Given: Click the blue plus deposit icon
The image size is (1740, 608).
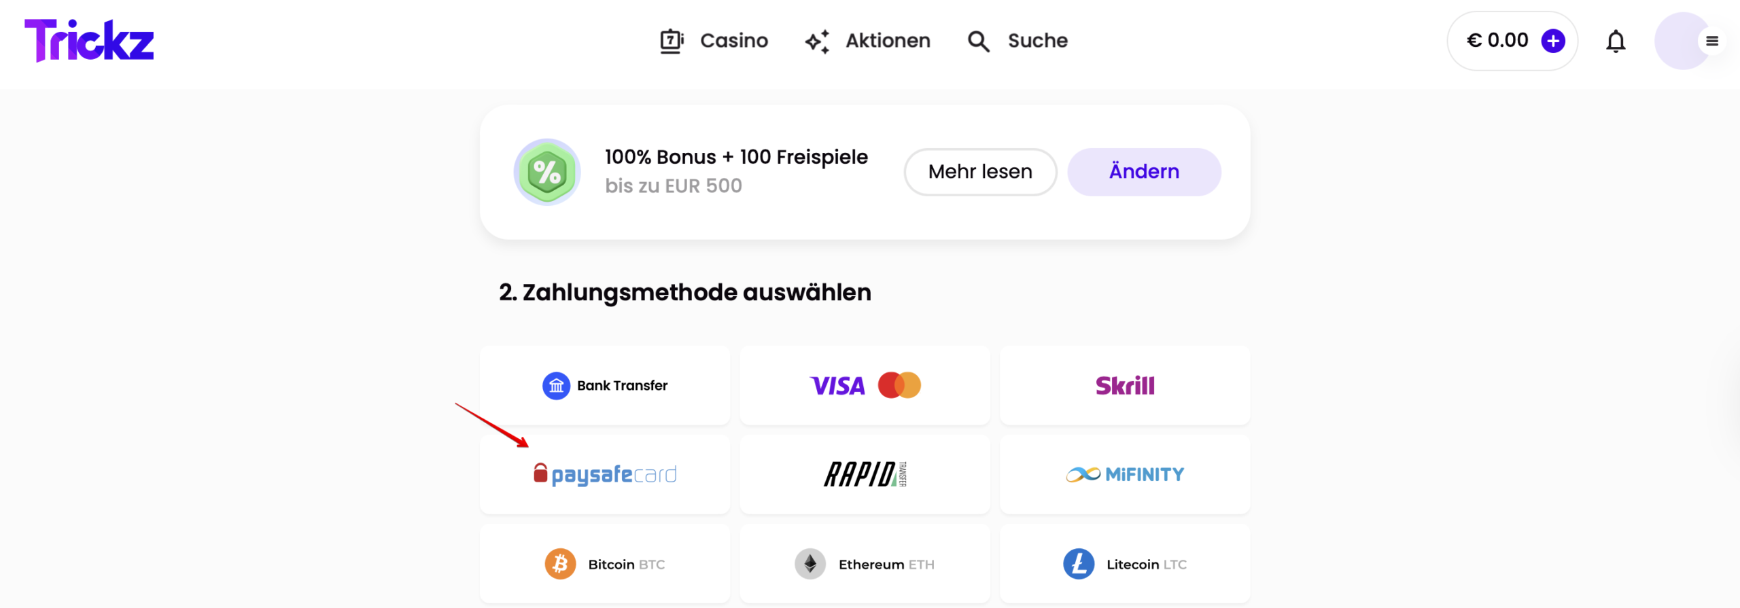Looking at the screenshot, I should click(1553, 41).
